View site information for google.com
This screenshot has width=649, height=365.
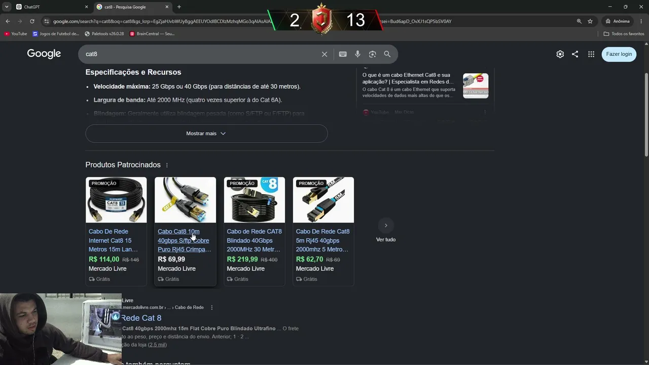[x=47, y=21]
